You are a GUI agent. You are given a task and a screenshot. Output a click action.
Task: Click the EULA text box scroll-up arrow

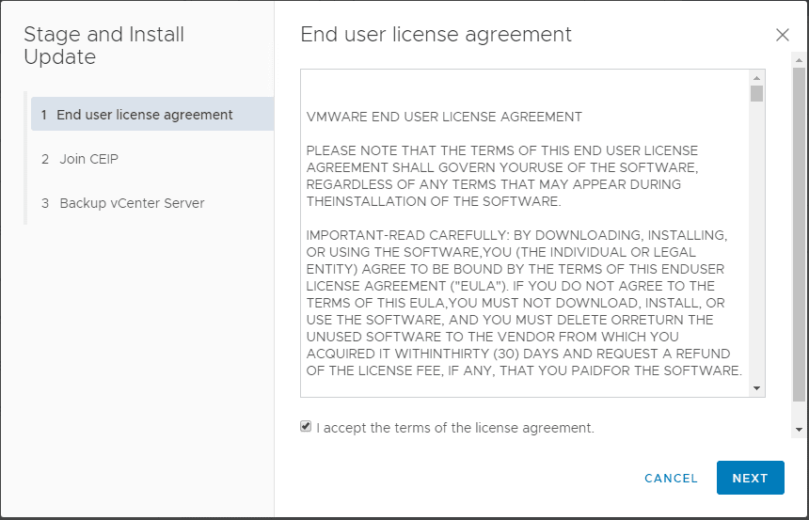pyautogui.click(x=756, y=78)
